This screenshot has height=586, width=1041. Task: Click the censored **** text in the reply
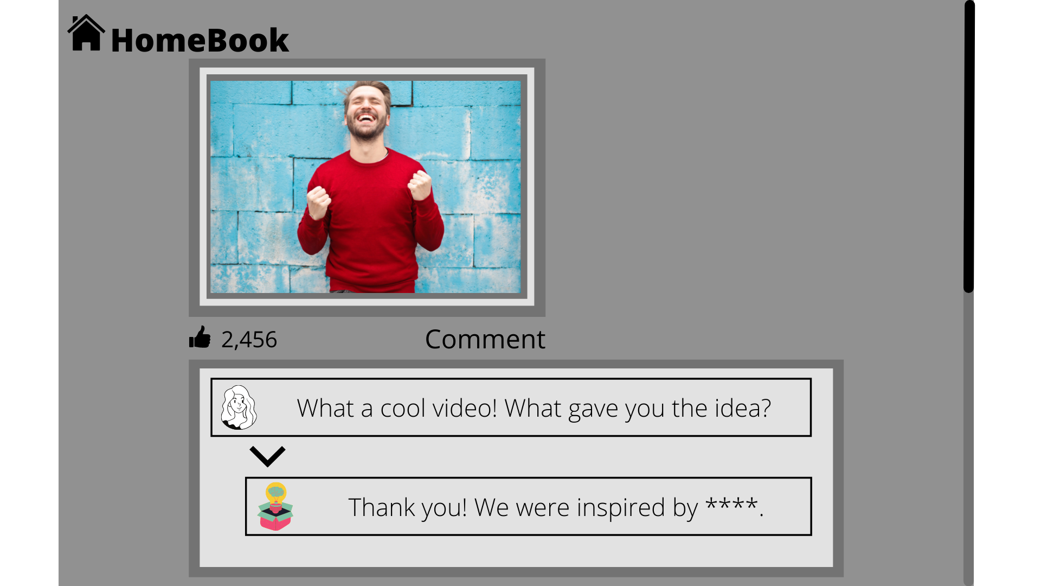pyautogui.click(x=731, y=505)
